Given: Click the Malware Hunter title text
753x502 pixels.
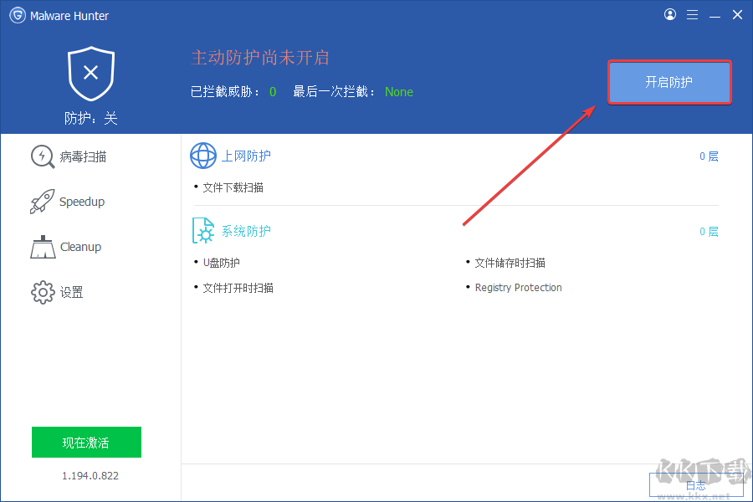Looking at the screenshot, I should 69,16.
